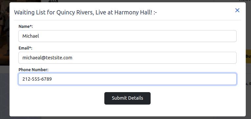Place cursor in michaeal@testsite.com text
This screenshot has width=251, height=119.
click(x=47, y=58)
